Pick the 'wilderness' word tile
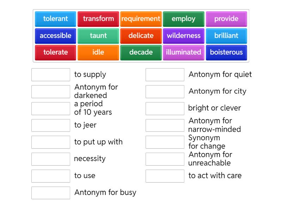The height and width of the screenshot is (212, 282). coord(184,36)
